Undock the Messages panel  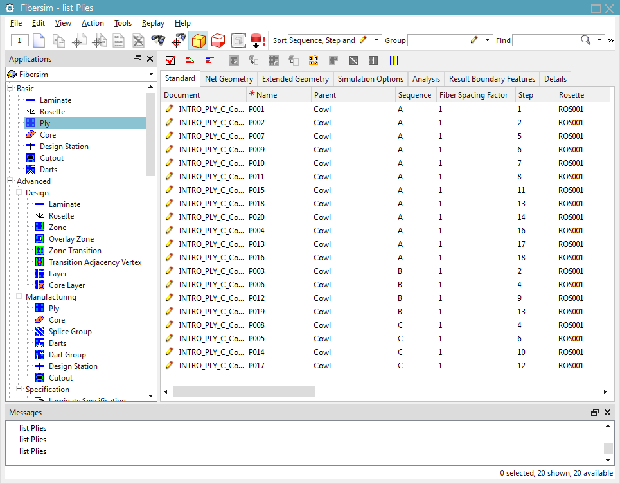[x=594, y=412]
